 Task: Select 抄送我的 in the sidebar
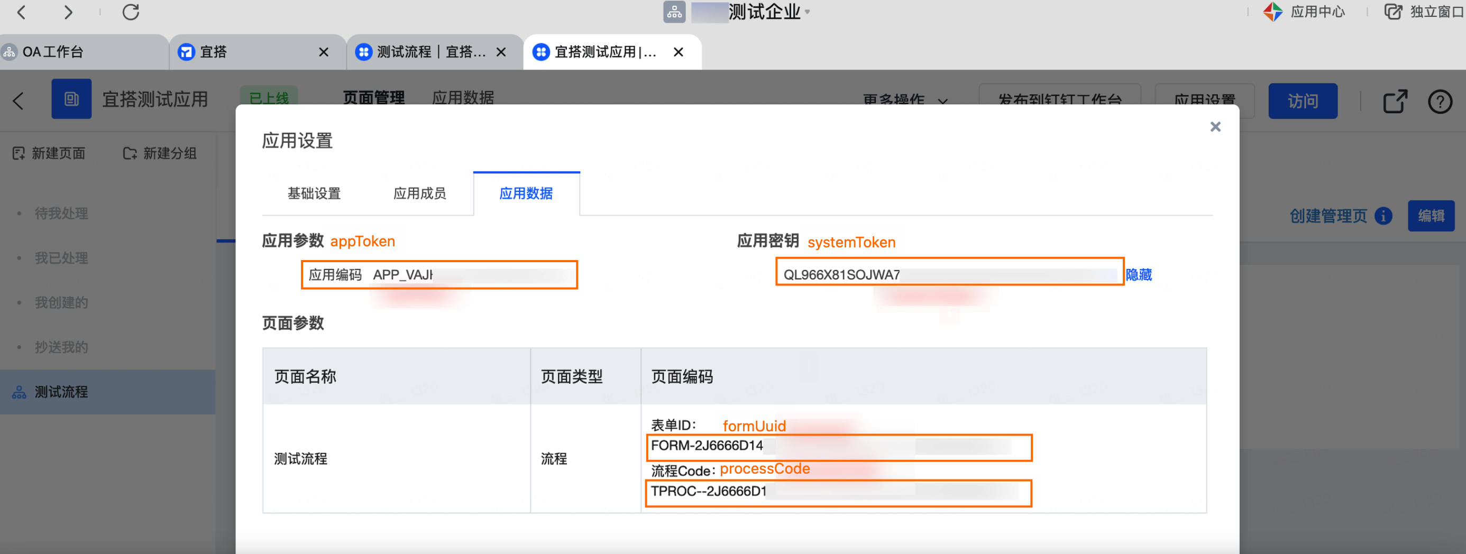(61, 347)
